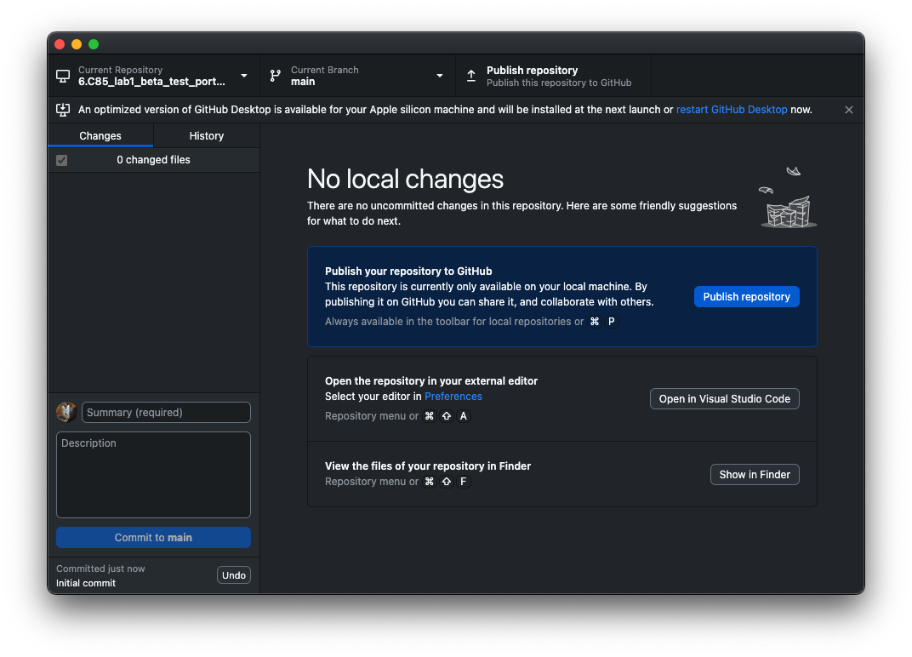The width and height of the screenshot is (912, 657).
Task: Toggle the changed files select-all checkbox
Action: [62, 160]
